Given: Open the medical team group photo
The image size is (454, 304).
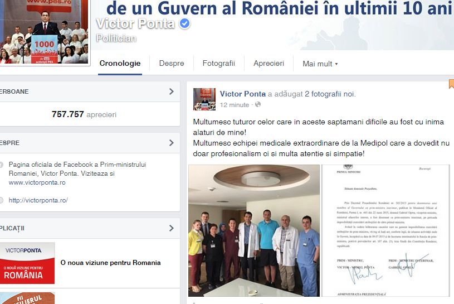Looking at the screenshot, I should [x=254, y=231].
